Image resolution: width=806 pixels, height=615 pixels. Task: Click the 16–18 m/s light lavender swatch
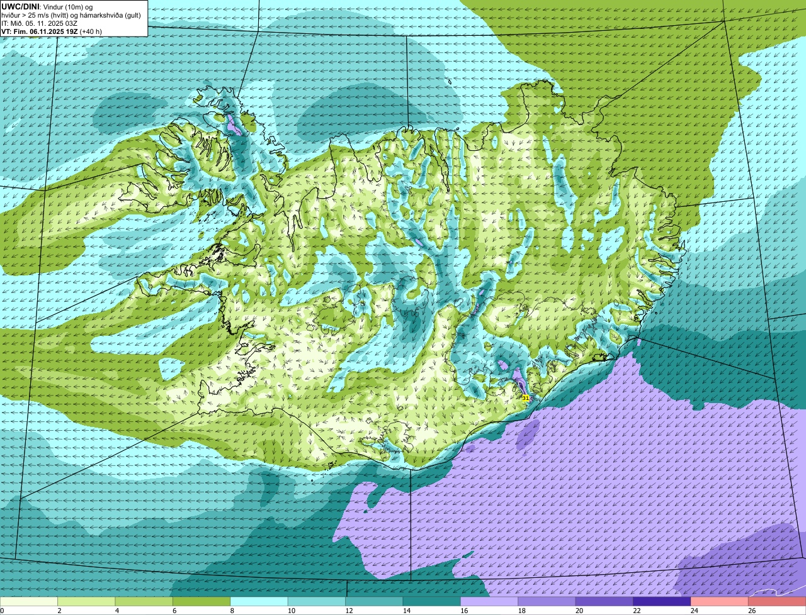489,601
